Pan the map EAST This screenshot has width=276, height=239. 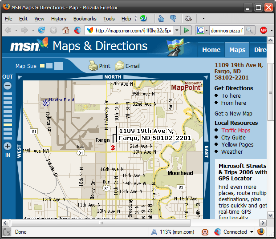click(206, 151)
